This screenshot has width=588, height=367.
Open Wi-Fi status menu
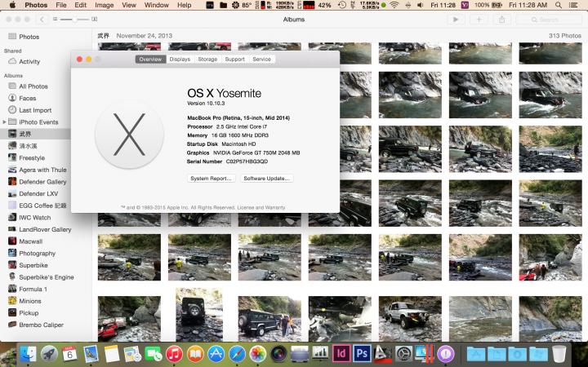[394, 5]
